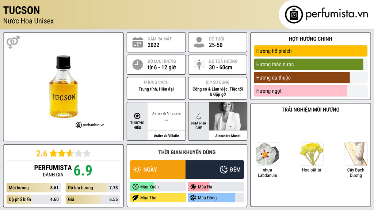Image resolution: width=374 pixels, height=210 pixels.
Task: Click the unisex gender symbol icon
Action: pyautogui.click(x=13, y=42)
